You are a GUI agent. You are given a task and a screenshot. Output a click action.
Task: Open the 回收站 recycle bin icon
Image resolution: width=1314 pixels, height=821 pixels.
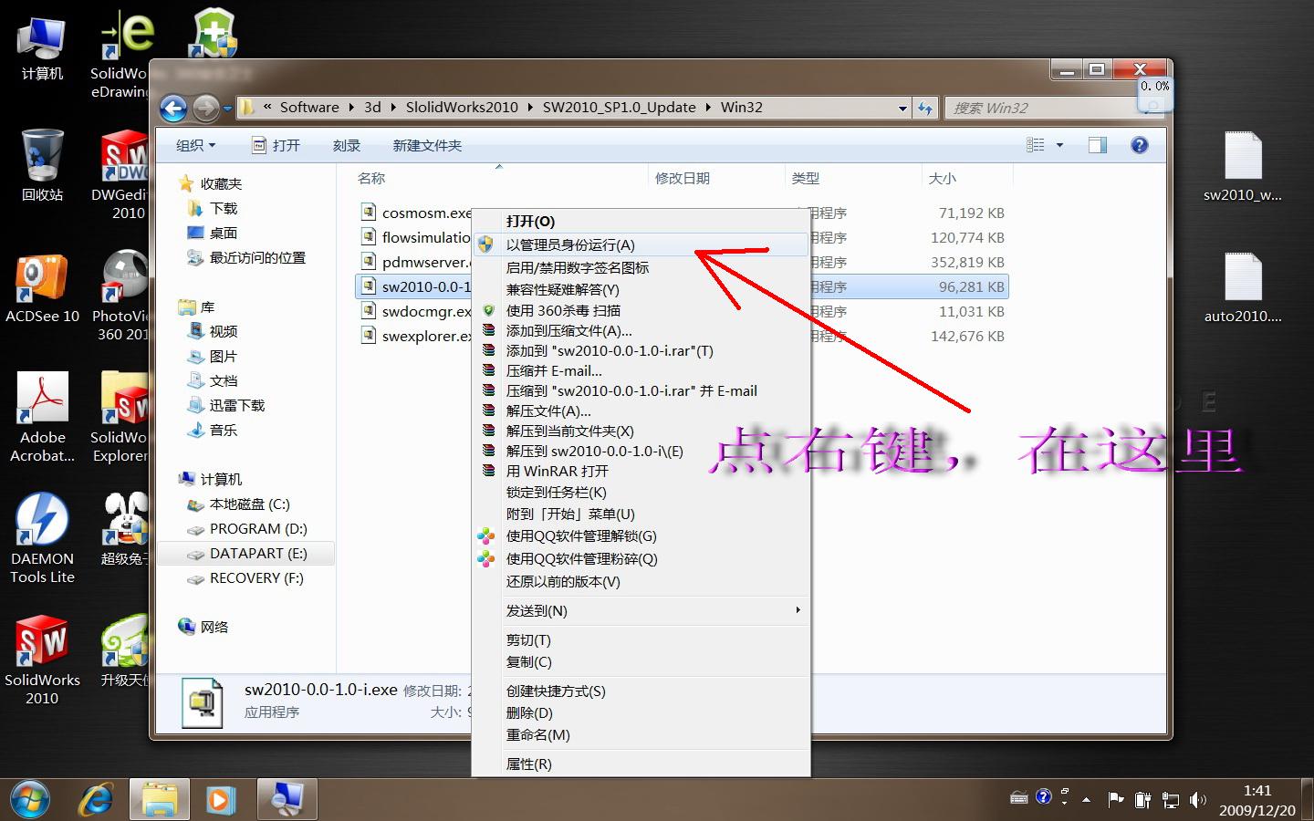point(42,166)
